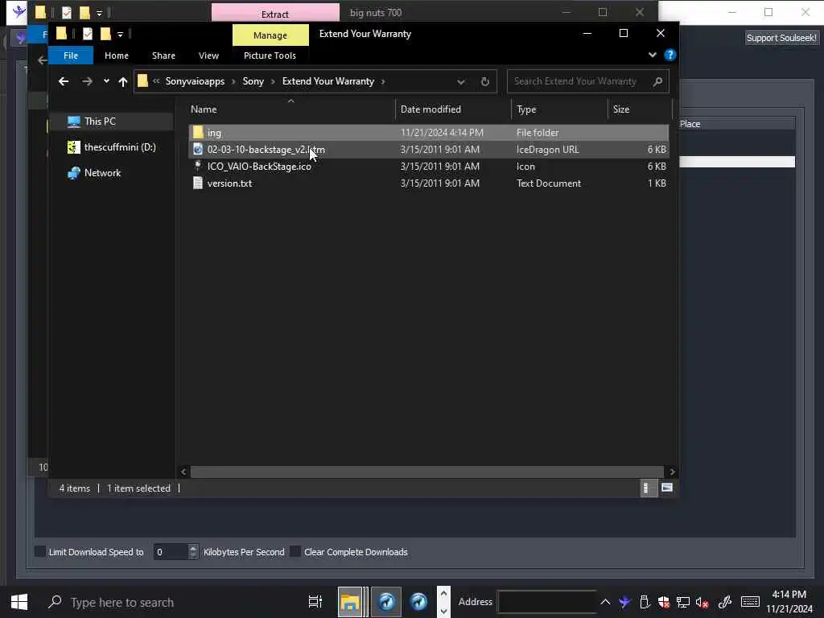
Task: Click the horizontal scrollbar track
Action: tap(426, 472)
